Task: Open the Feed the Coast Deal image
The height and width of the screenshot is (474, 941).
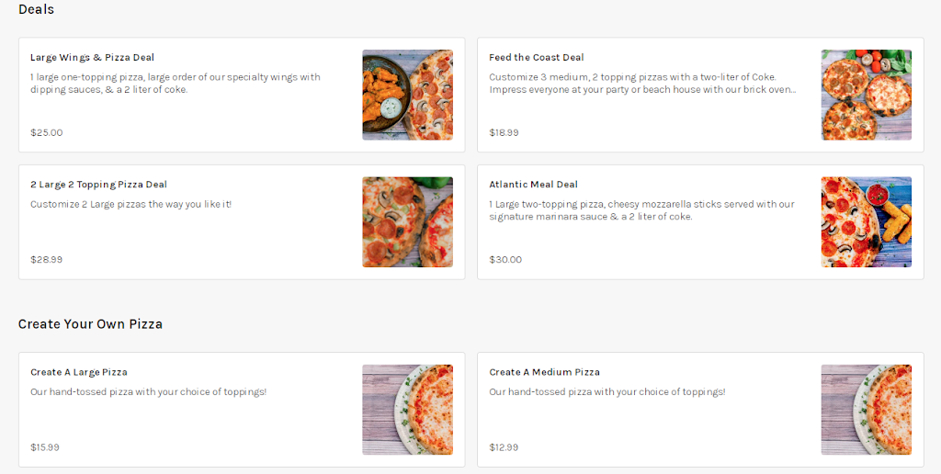Action: click(866, 95)
